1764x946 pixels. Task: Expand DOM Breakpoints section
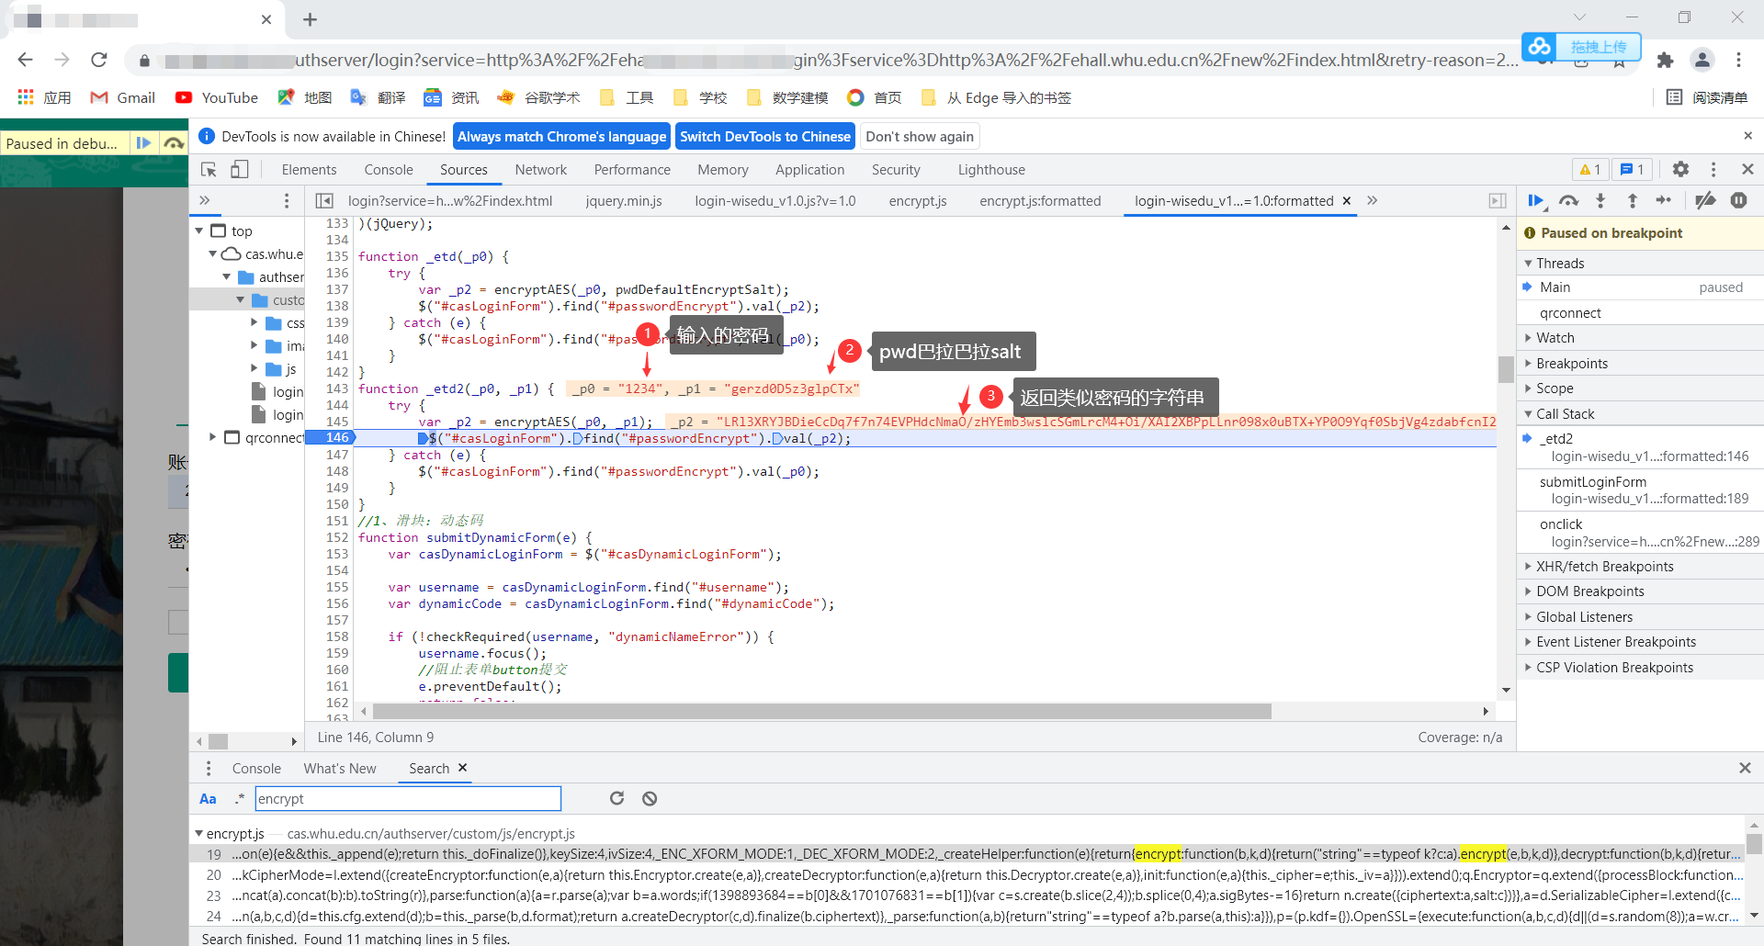point(1529,591)
